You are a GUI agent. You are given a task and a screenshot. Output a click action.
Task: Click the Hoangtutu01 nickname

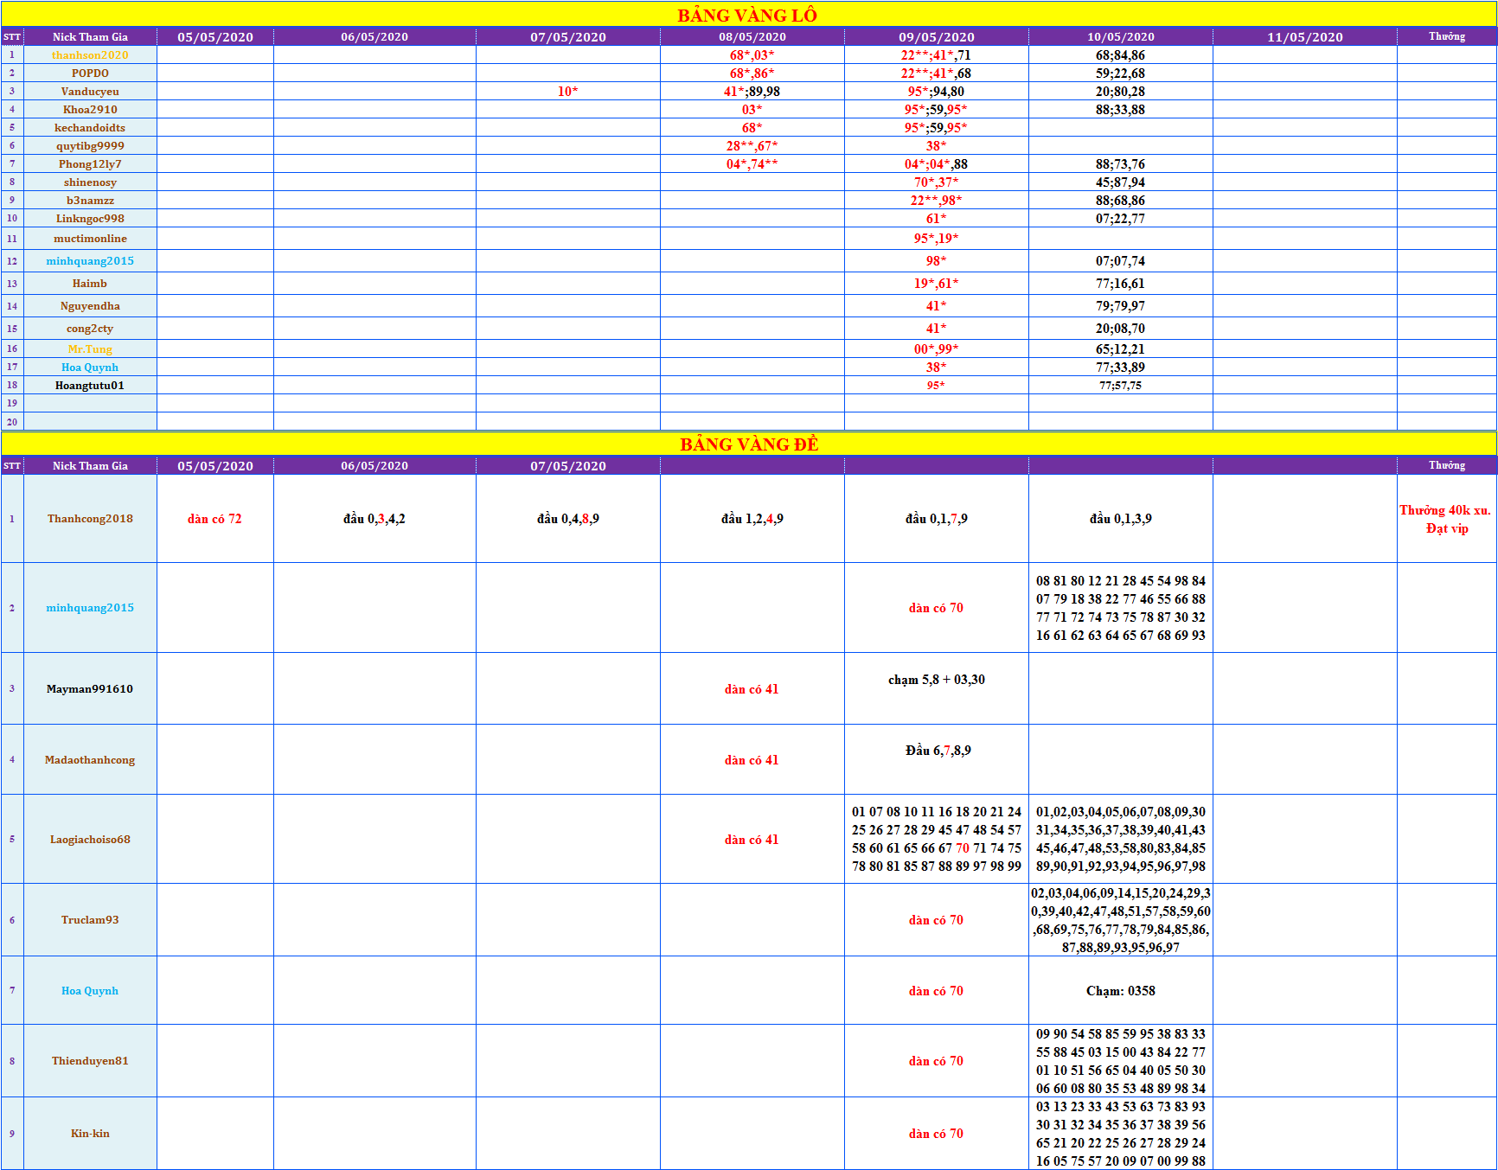tap(90, 386)
